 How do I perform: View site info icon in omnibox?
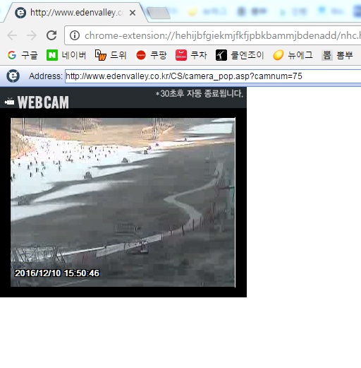[75, 35]
